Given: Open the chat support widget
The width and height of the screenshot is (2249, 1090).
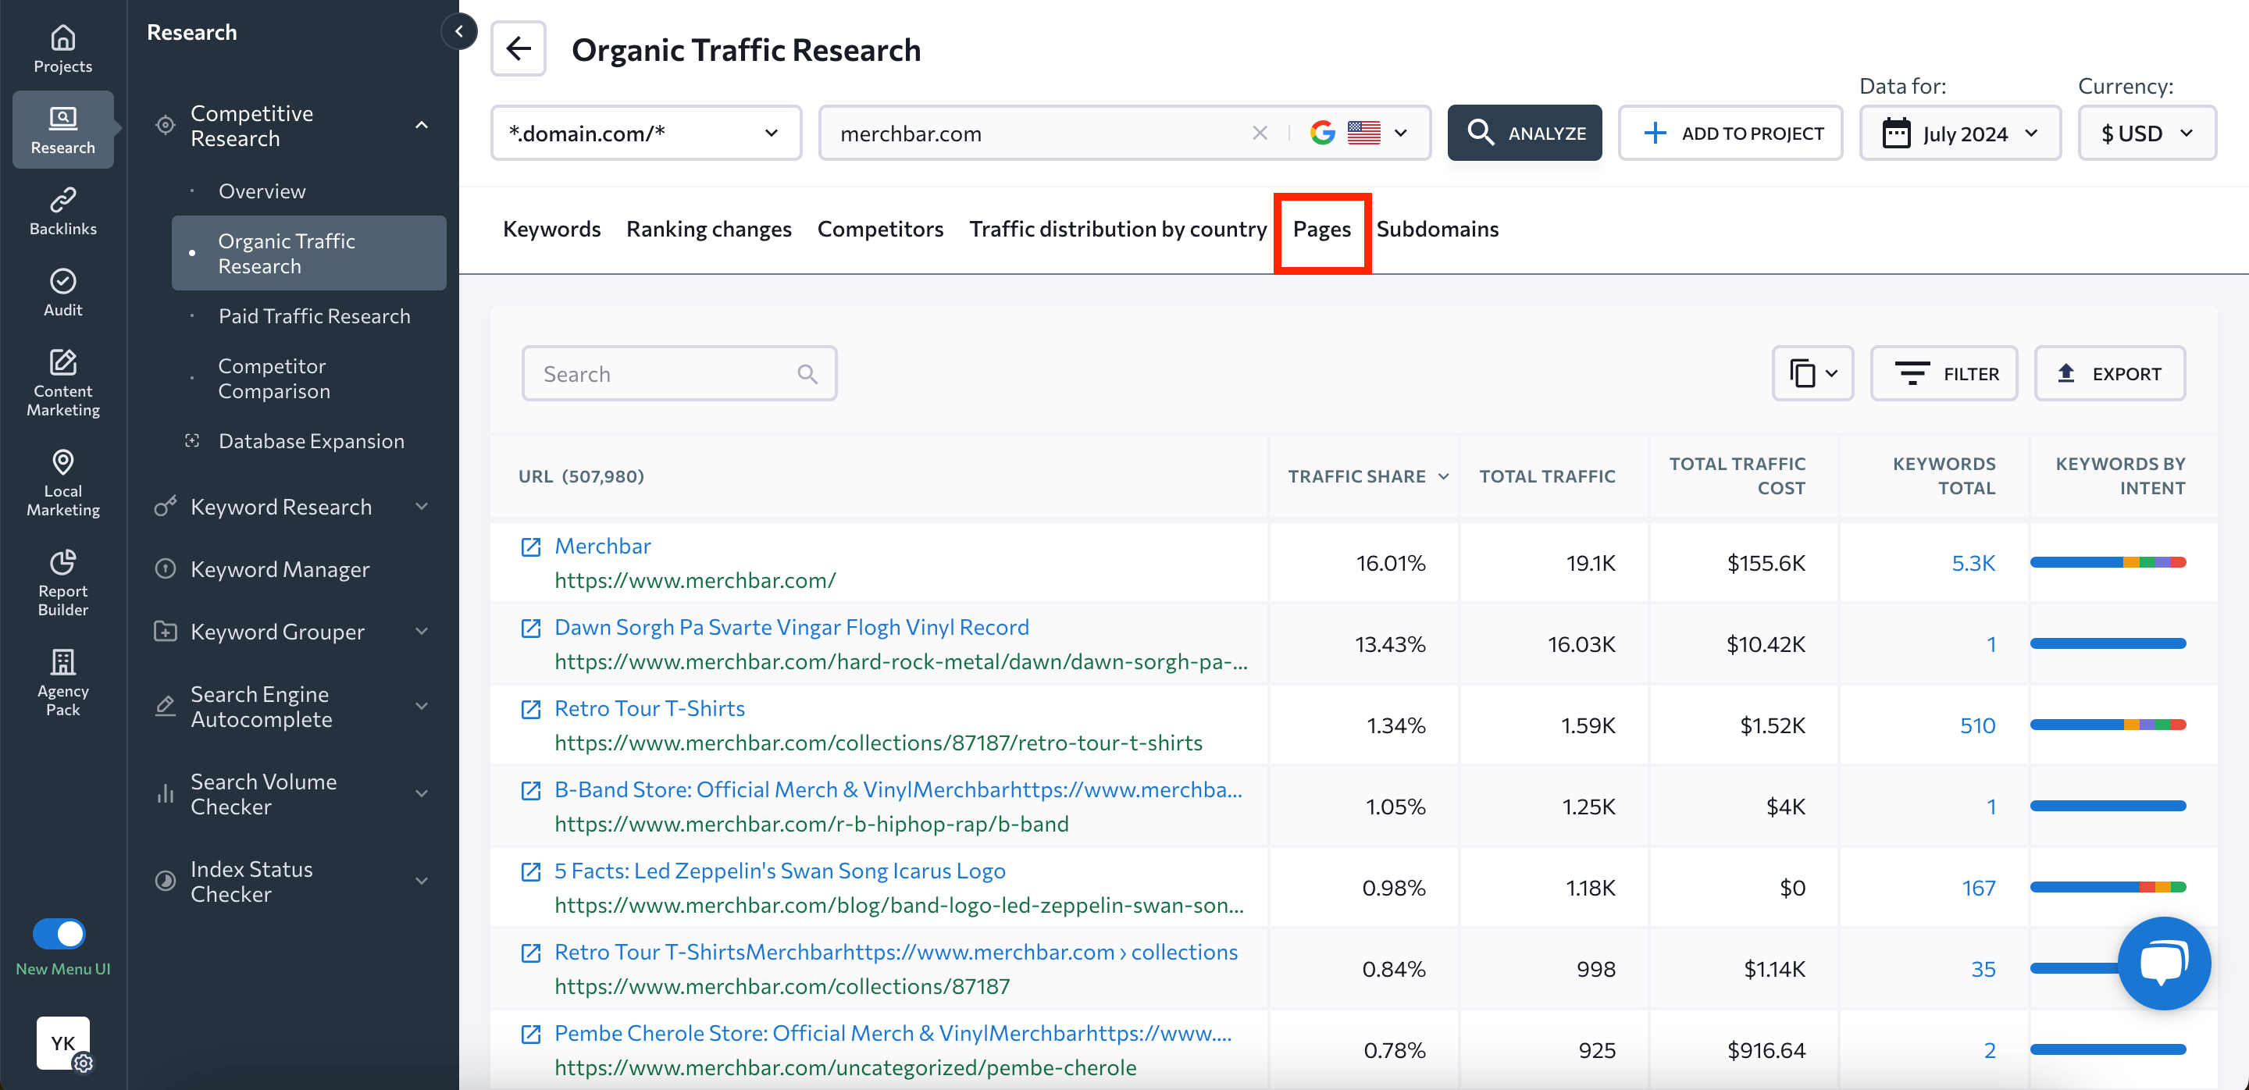Looking at the screenshot, I should pyautogui.click(x=2163, y=964).
